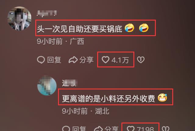Screen dimensions: 195x131
Task: Like the comment with 4.1万 likes
Action: 105,60
